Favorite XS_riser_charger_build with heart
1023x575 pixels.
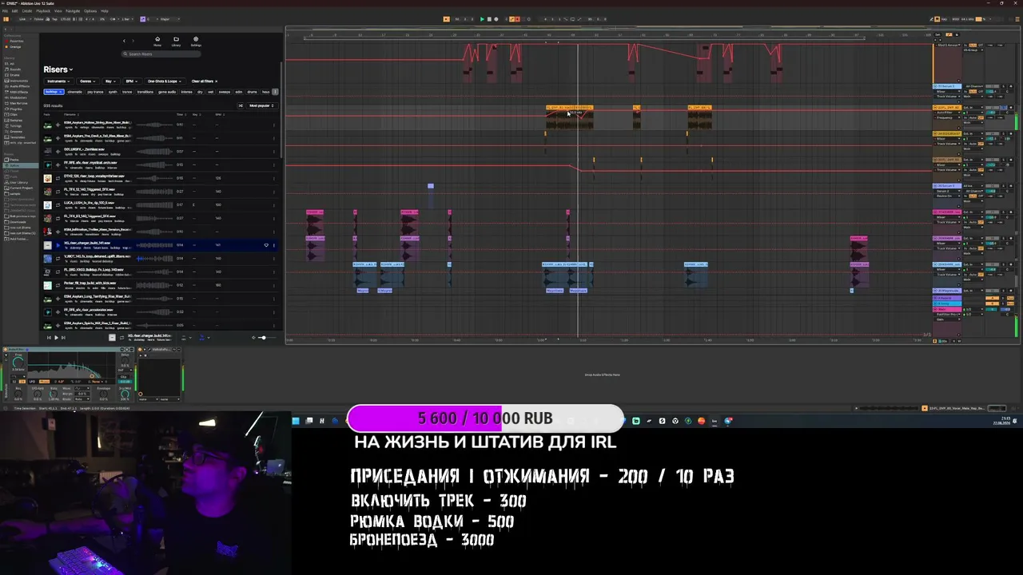pyautogui.click(x=266, y=245)
